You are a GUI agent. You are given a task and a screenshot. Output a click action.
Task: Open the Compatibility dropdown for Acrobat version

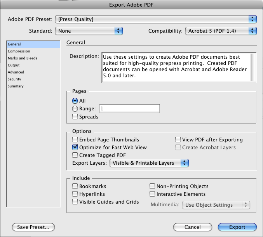click(221, 31)
